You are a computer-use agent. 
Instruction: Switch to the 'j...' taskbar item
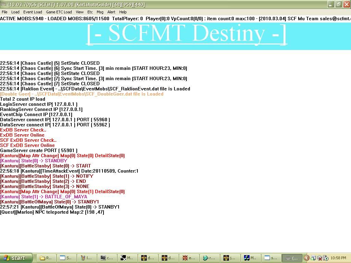[230, 258]
